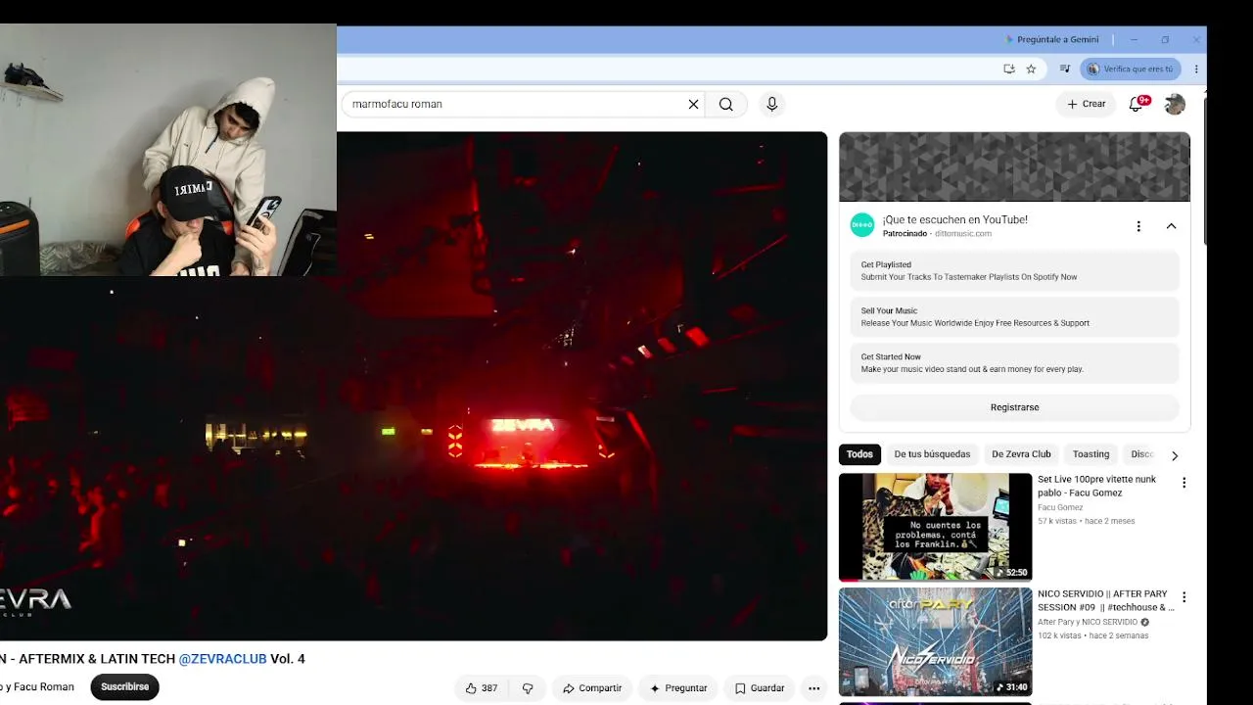Open the dittomusic.com sponsor link
This screenshot has width=1253, height=705.
click(963, 234)
